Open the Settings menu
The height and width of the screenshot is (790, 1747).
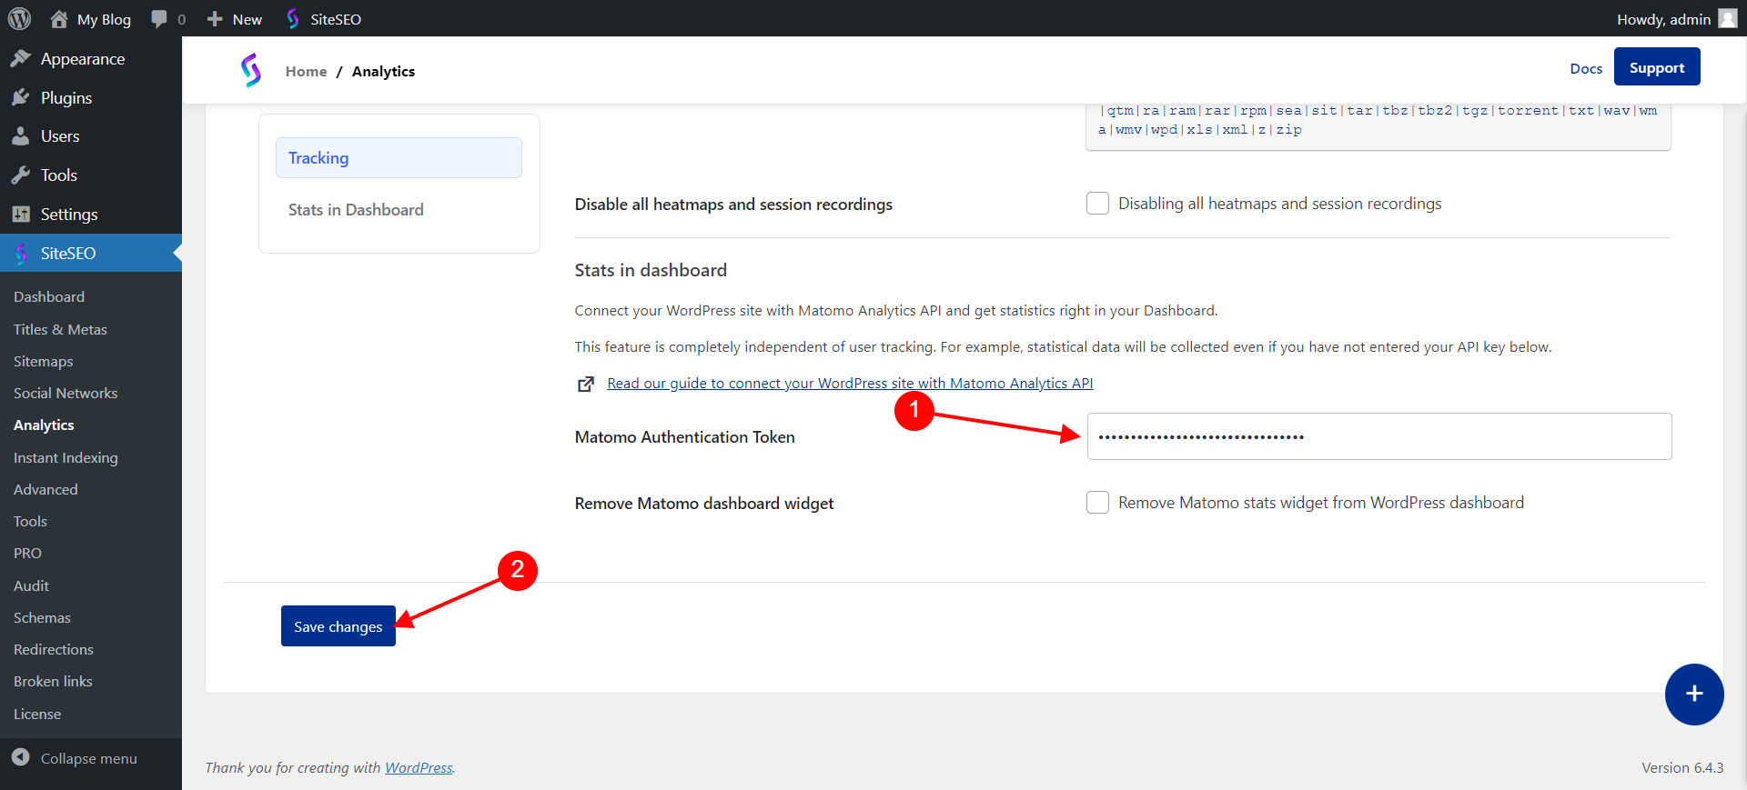(x=91, y=215)
